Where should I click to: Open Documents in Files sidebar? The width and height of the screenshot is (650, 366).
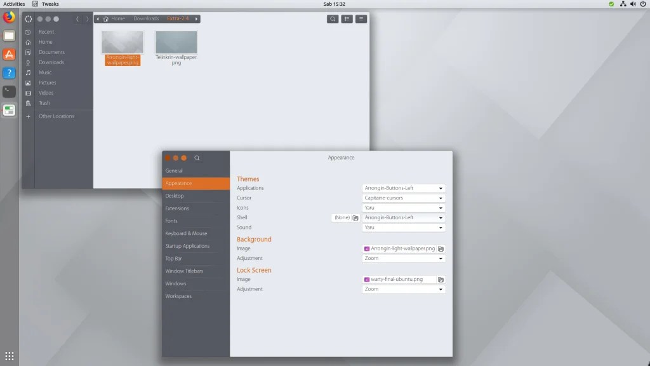coord(51,52)
